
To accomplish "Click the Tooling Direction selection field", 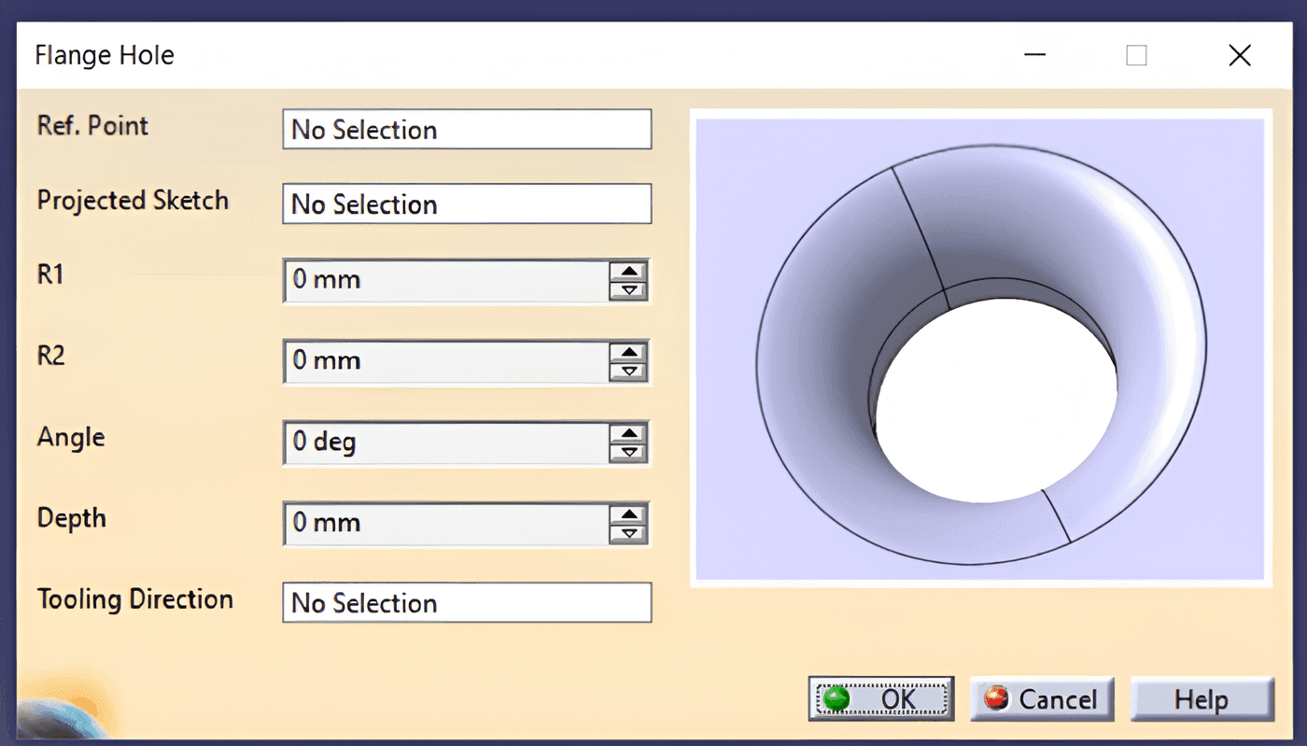I will (x=467, y=602).
